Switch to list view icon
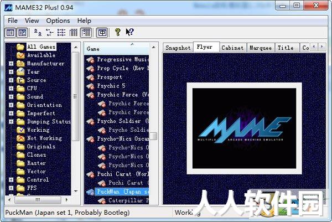Image resolution: width=332 pixels, height=222 pixels. [61, 33]
